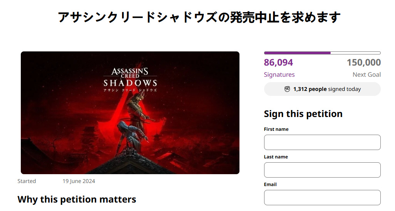Image resolution: width=395 pixels, height=211 pixels.
Task: Click the purple signature progress bar
Action: [x=297, y=53]
